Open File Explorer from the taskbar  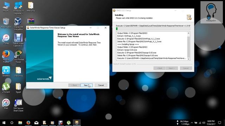click(x=20, y=122)
